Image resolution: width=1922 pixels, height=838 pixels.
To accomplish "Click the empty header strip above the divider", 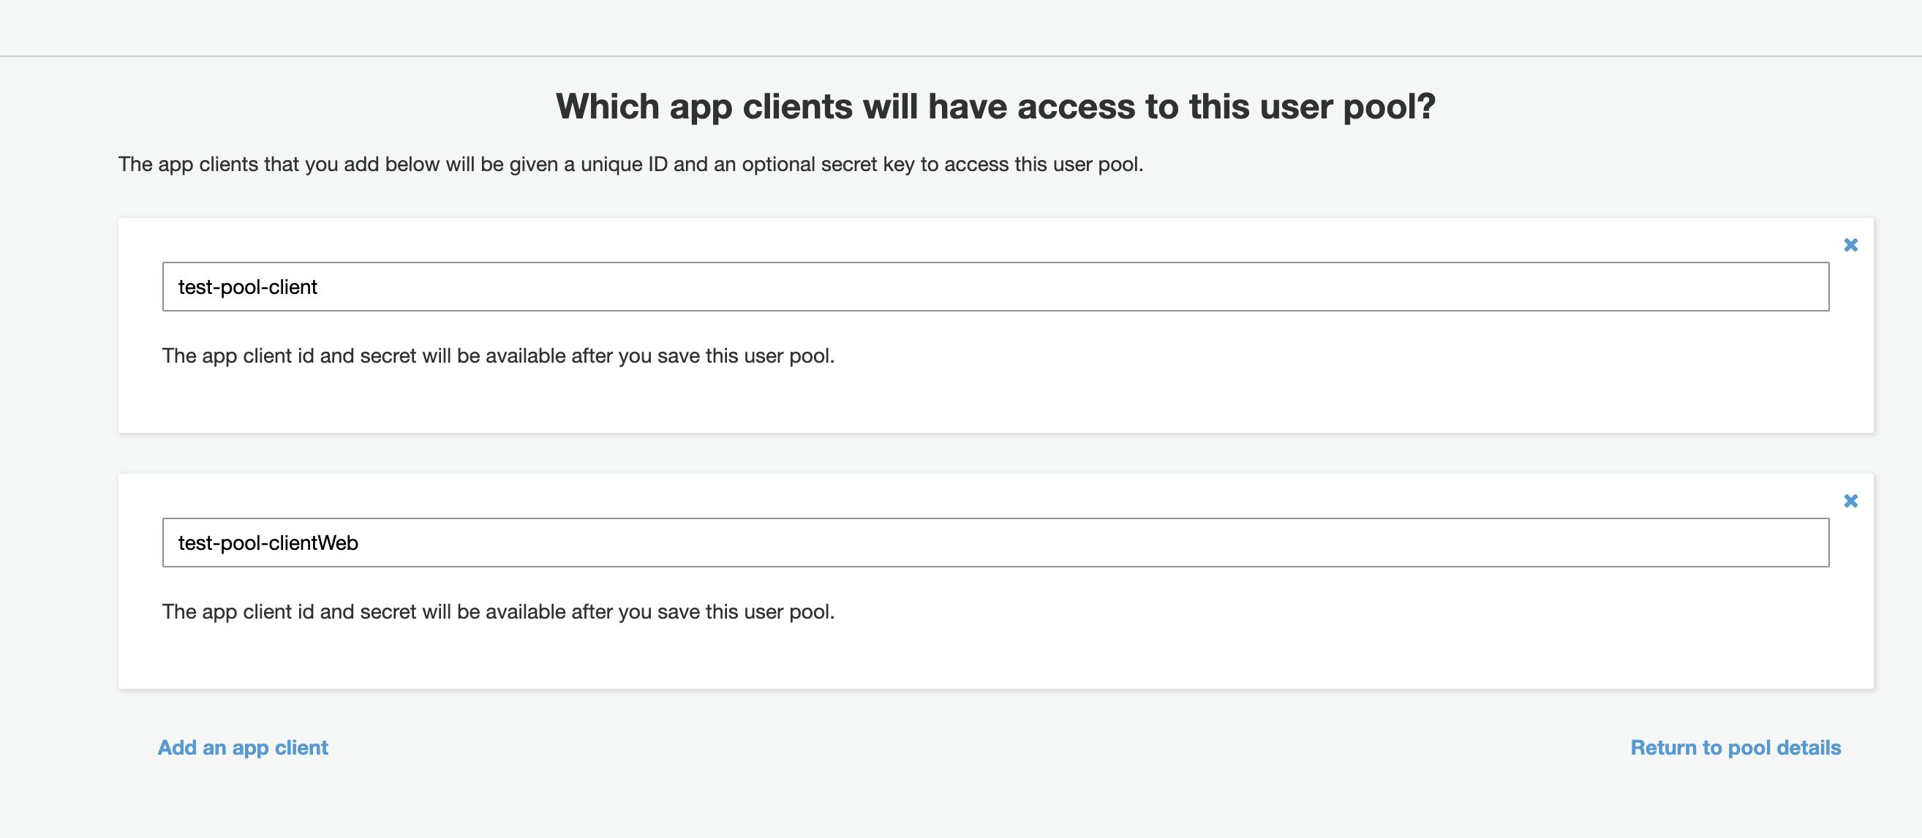I will click(x=961, y=28).
